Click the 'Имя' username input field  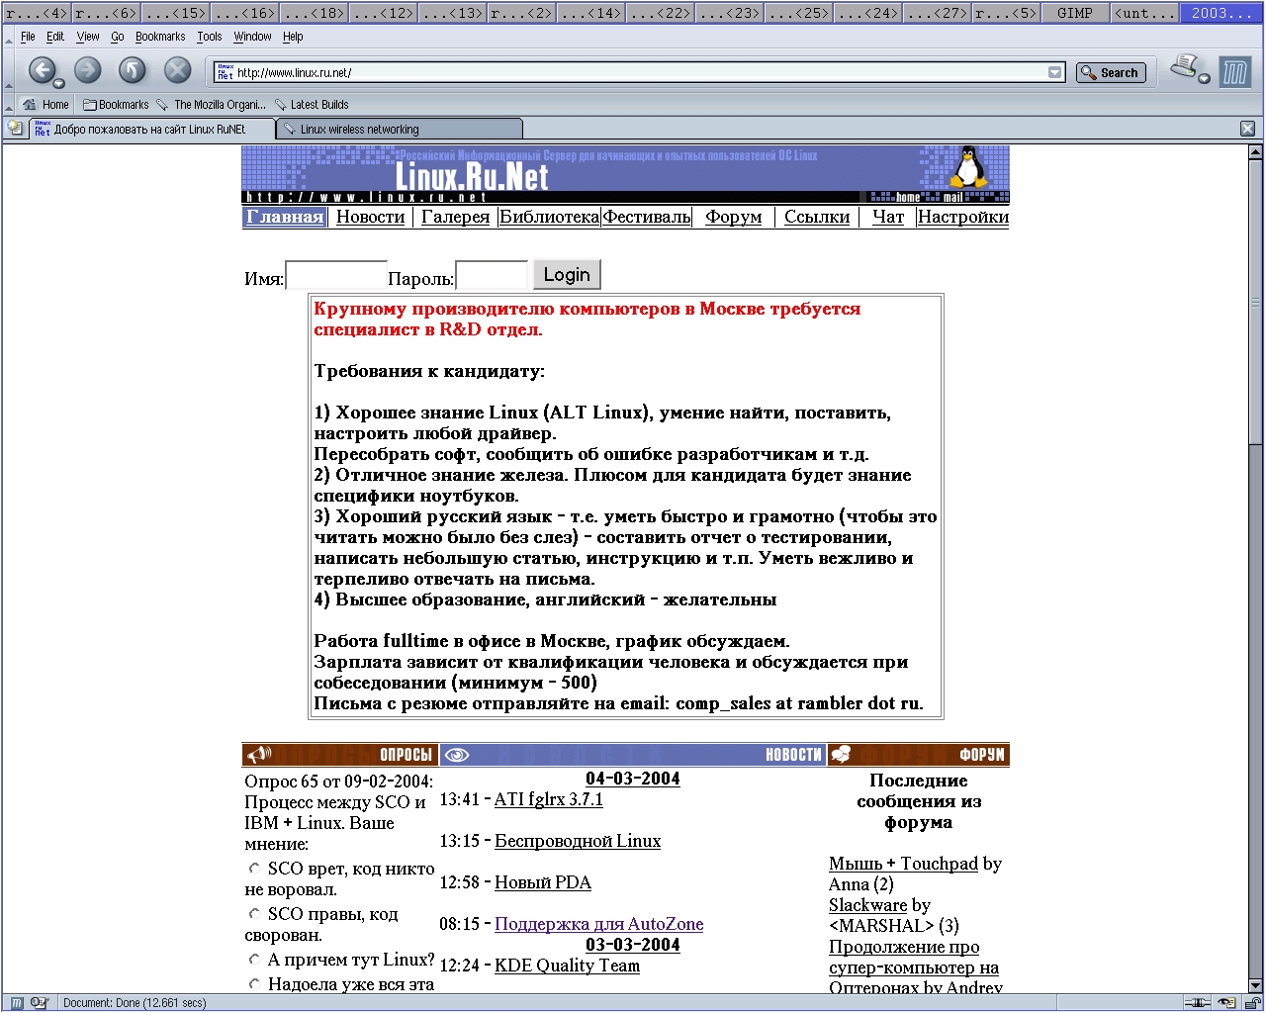336,276
